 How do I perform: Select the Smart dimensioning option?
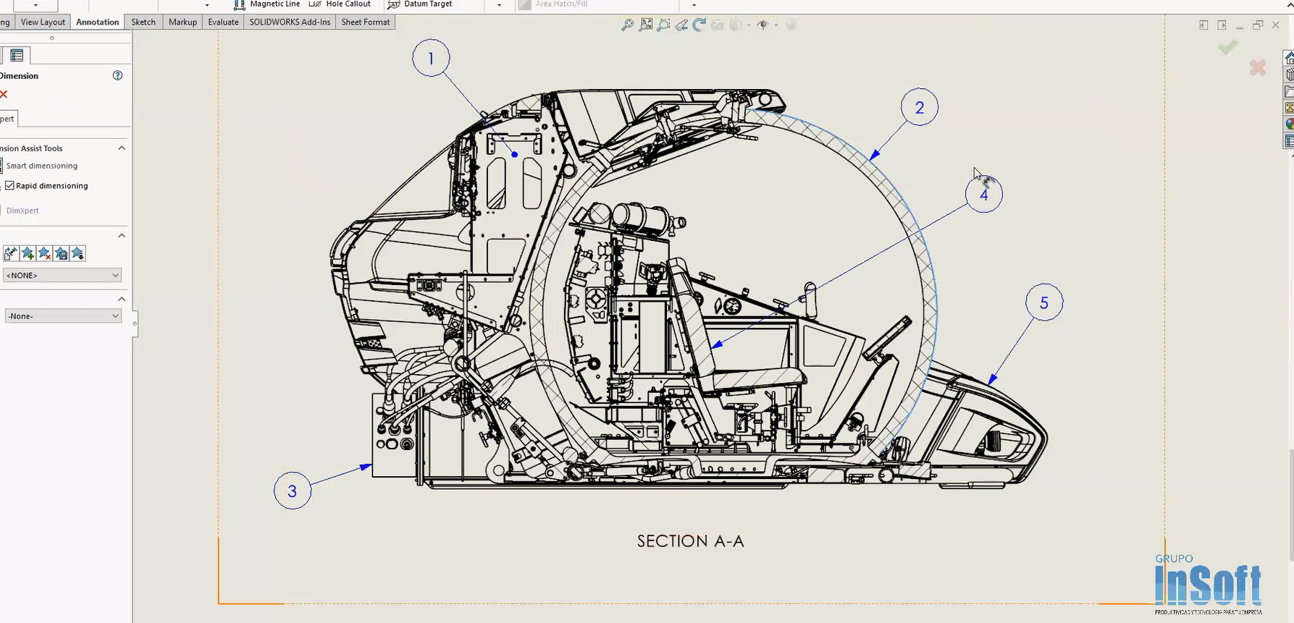pyautogui.click(x=41, y=166)
